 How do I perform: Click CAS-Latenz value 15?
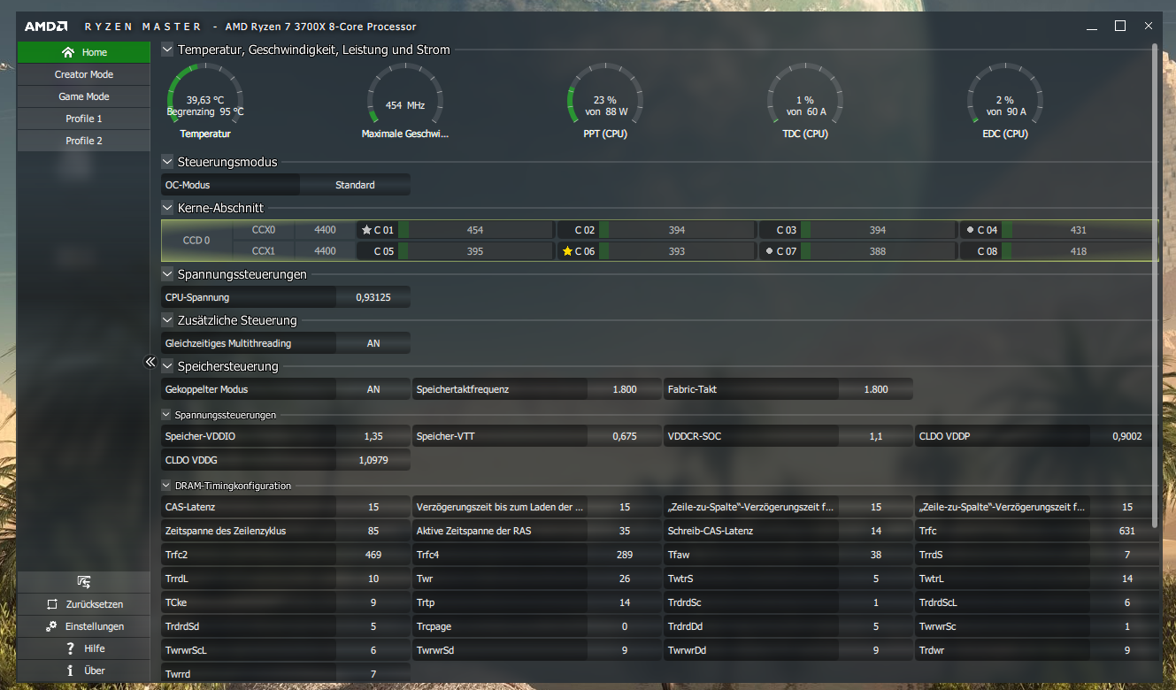point(373,507)
